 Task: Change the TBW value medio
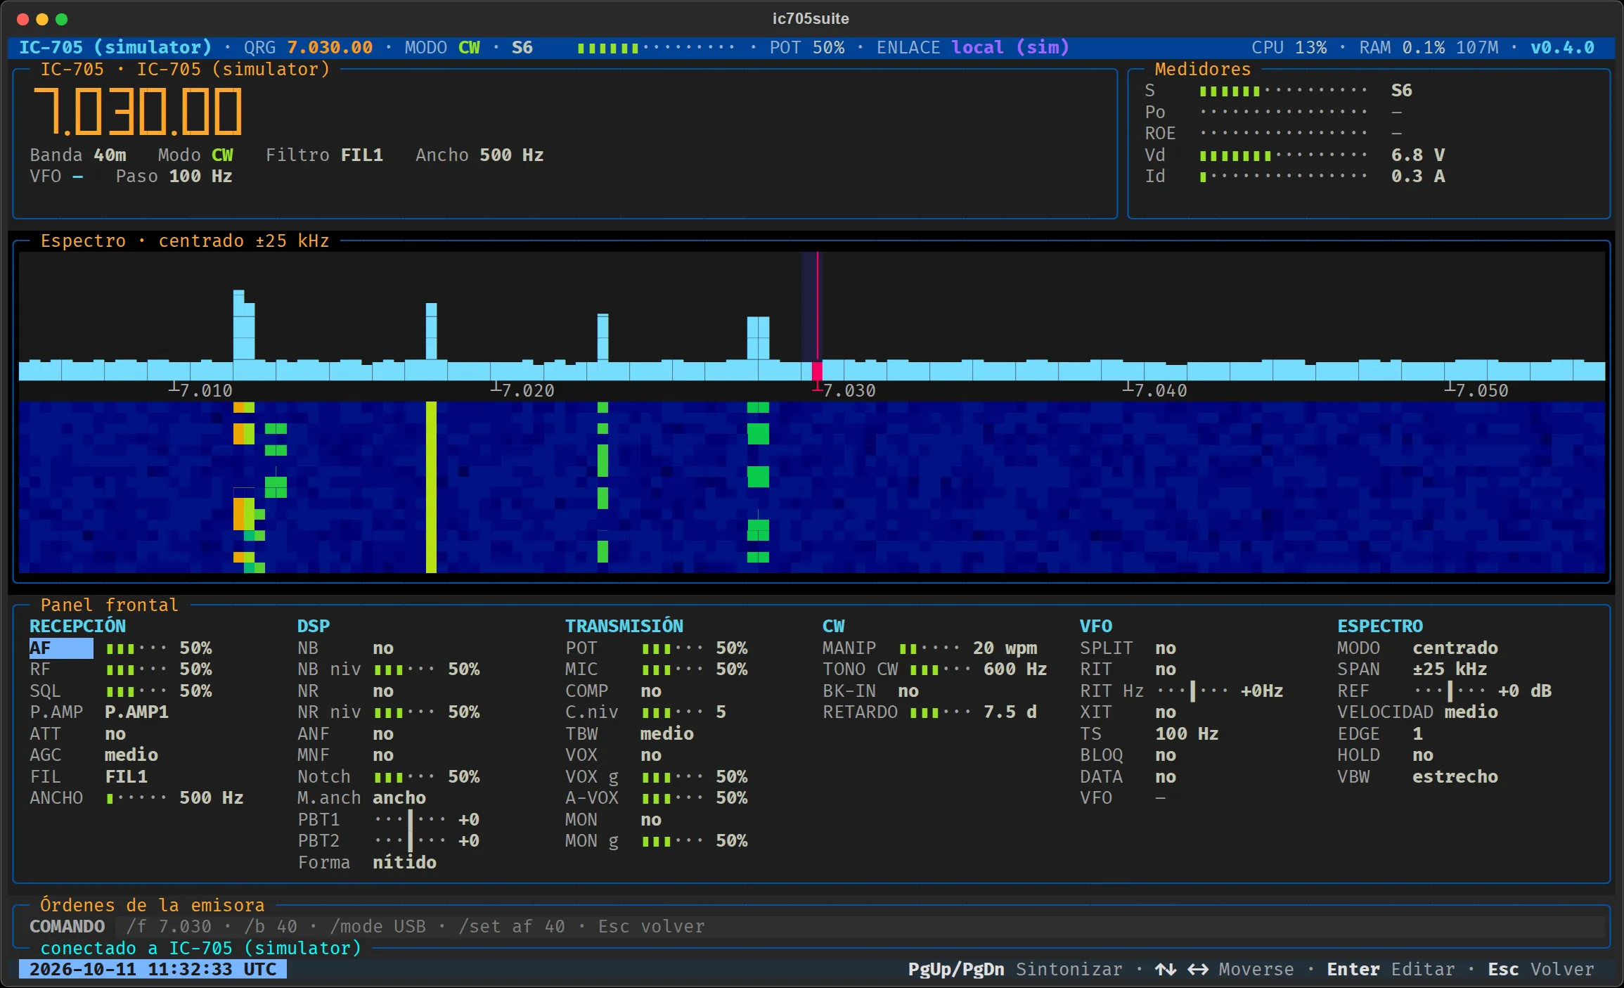[x=667, y=733]
